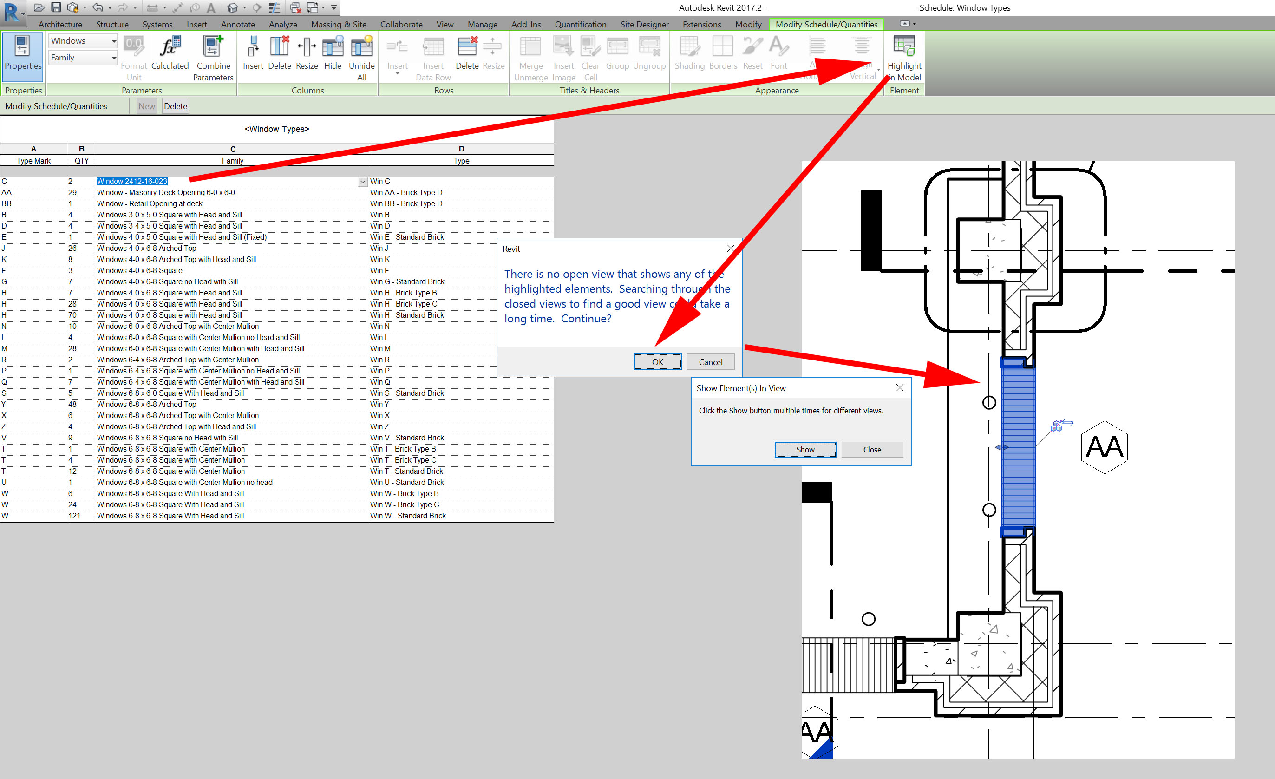The image size is (1275, 779).
Task: Open the Family parameter dropdown
Action: click(x=113, y=58)
